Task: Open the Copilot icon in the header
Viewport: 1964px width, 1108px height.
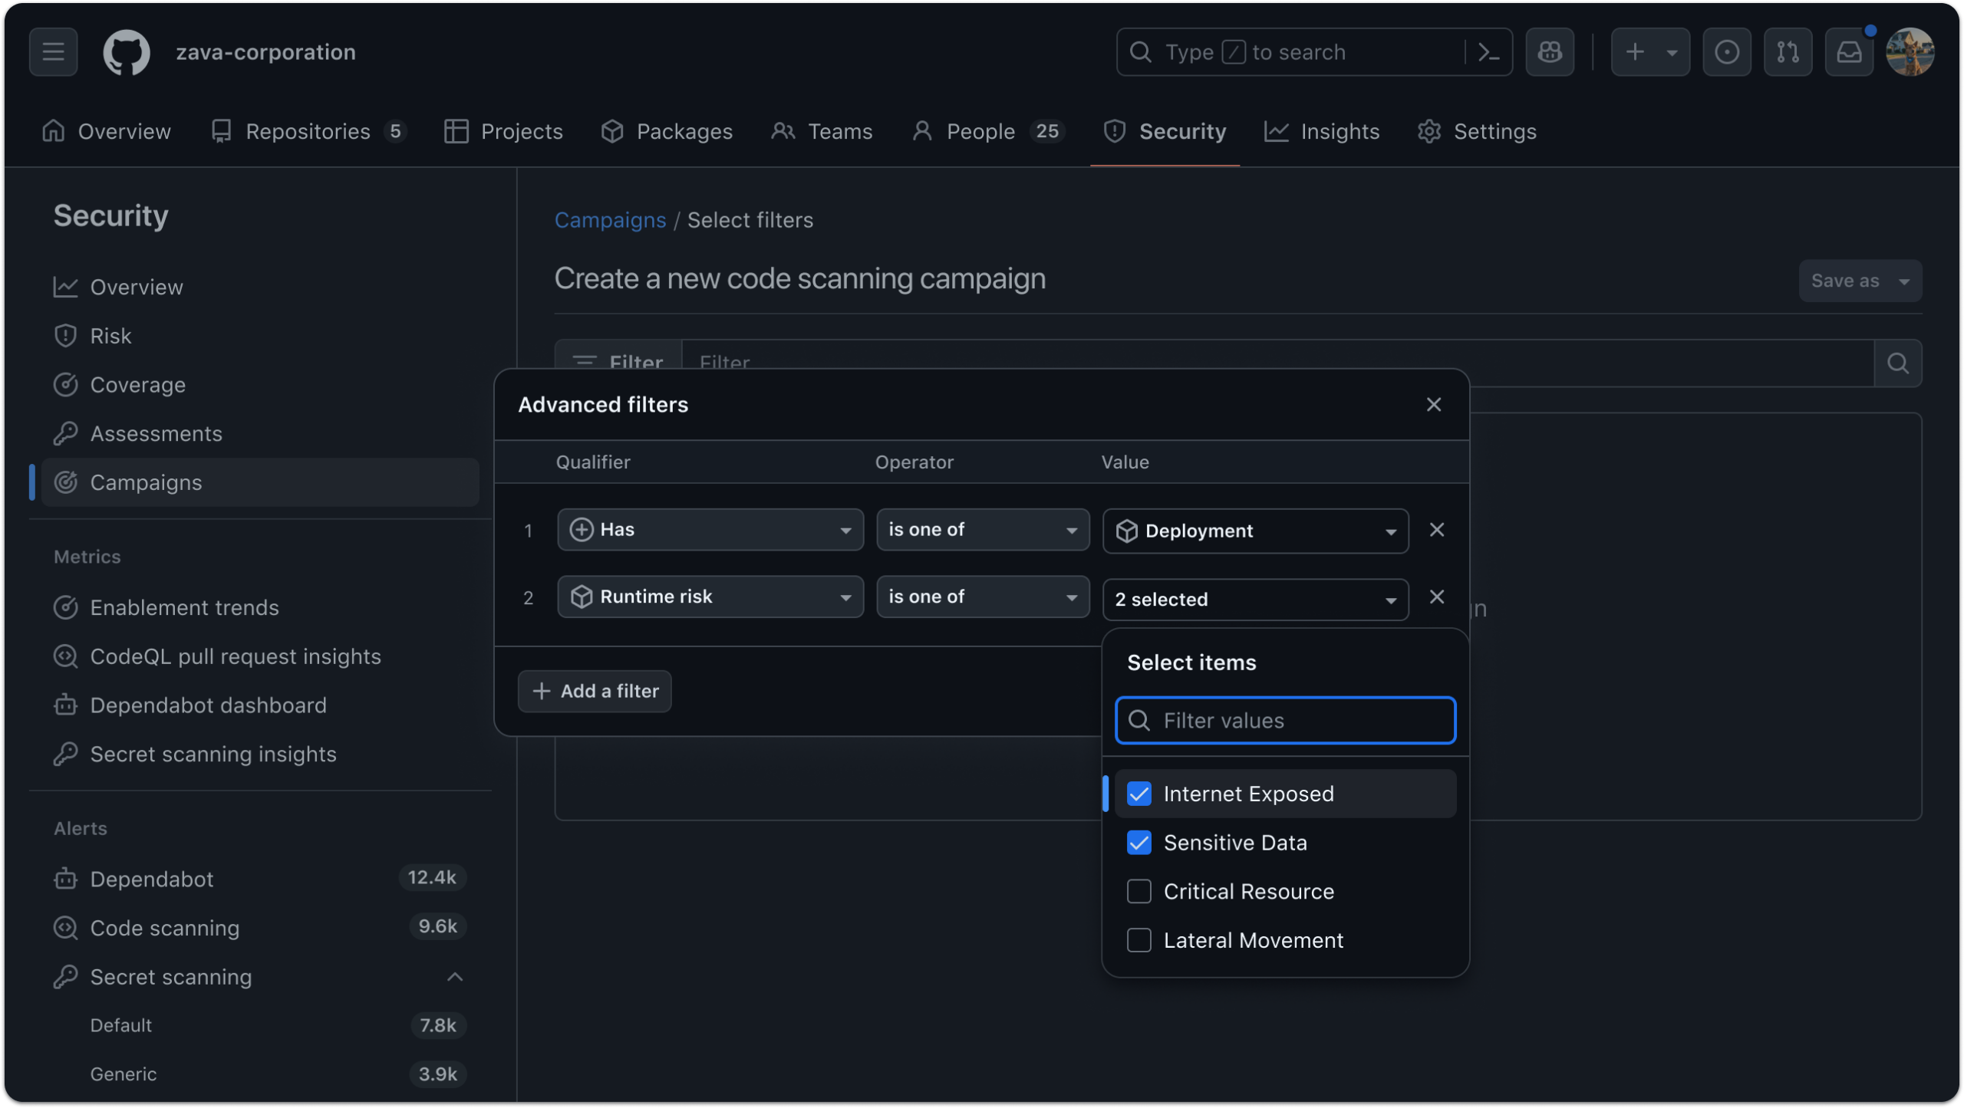Action: [x=1549, y=51]
